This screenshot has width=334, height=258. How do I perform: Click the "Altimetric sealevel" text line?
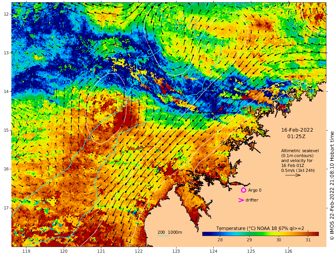point(300,151)
